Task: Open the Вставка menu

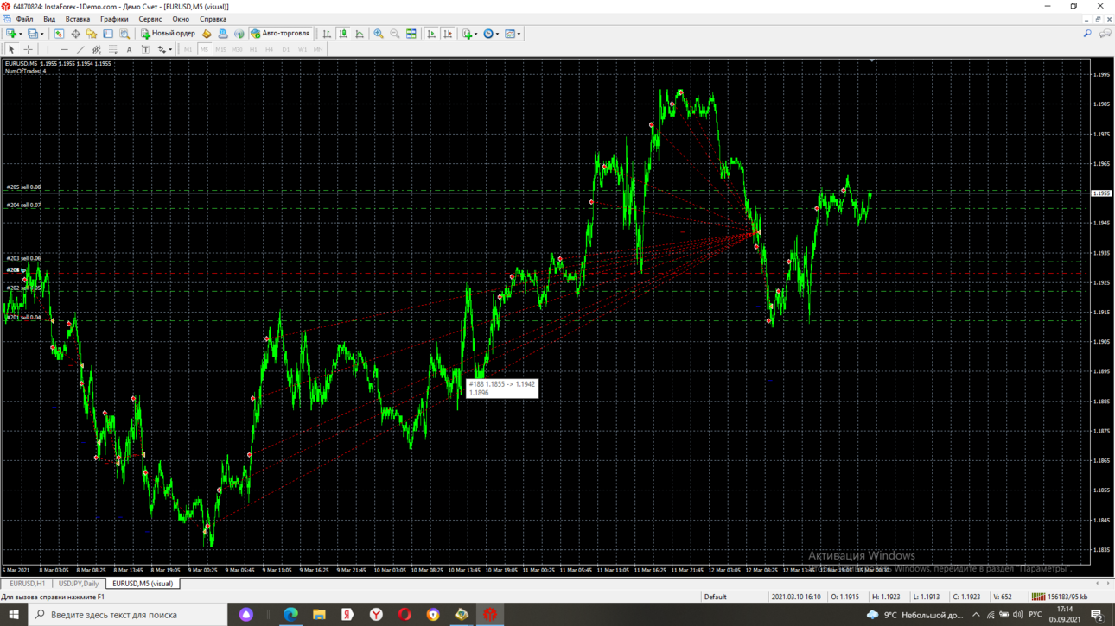Action: tap(77, 19)
